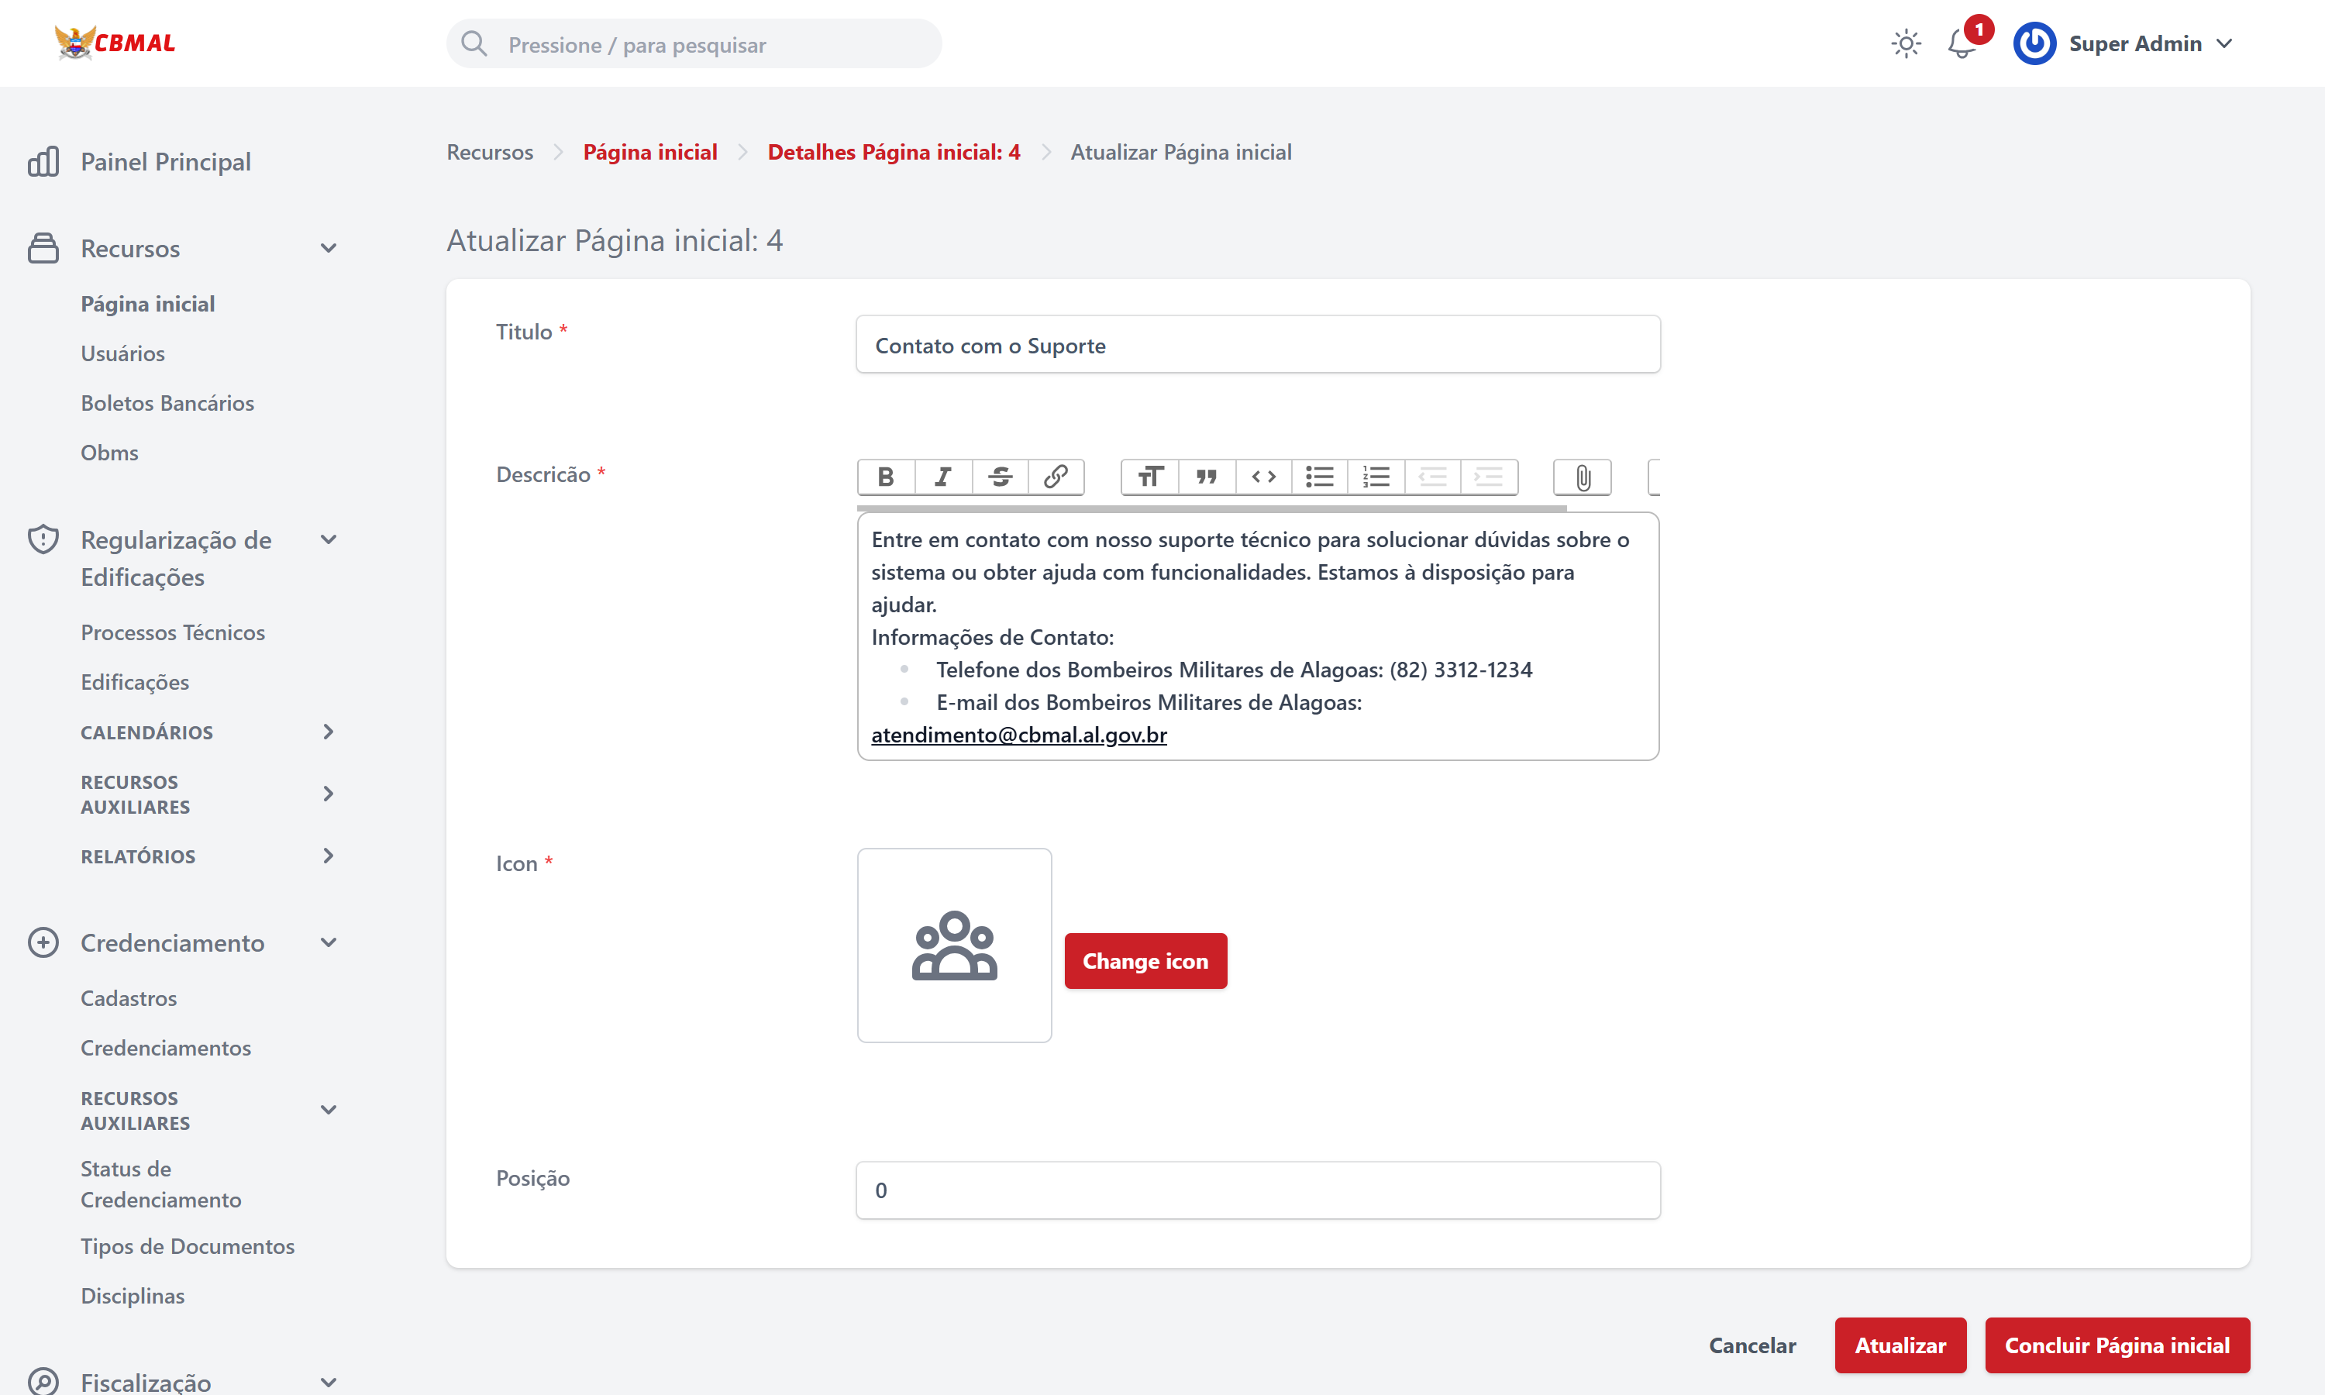Click the Change icon button
The height and width of the screenshot is (1395, 2325).
pos(1145,961)
